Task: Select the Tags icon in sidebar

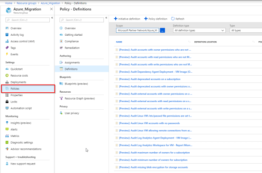Action: coord(6,48)
